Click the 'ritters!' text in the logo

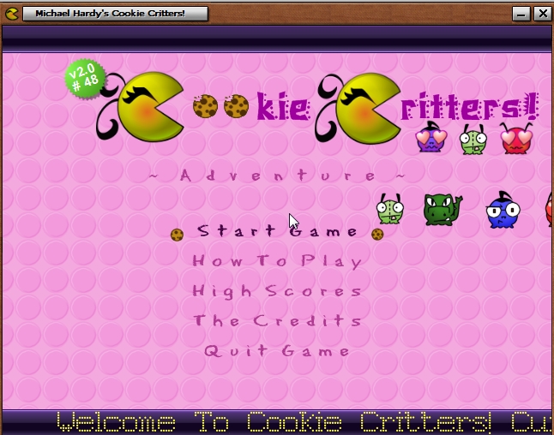tap(470, 106)
